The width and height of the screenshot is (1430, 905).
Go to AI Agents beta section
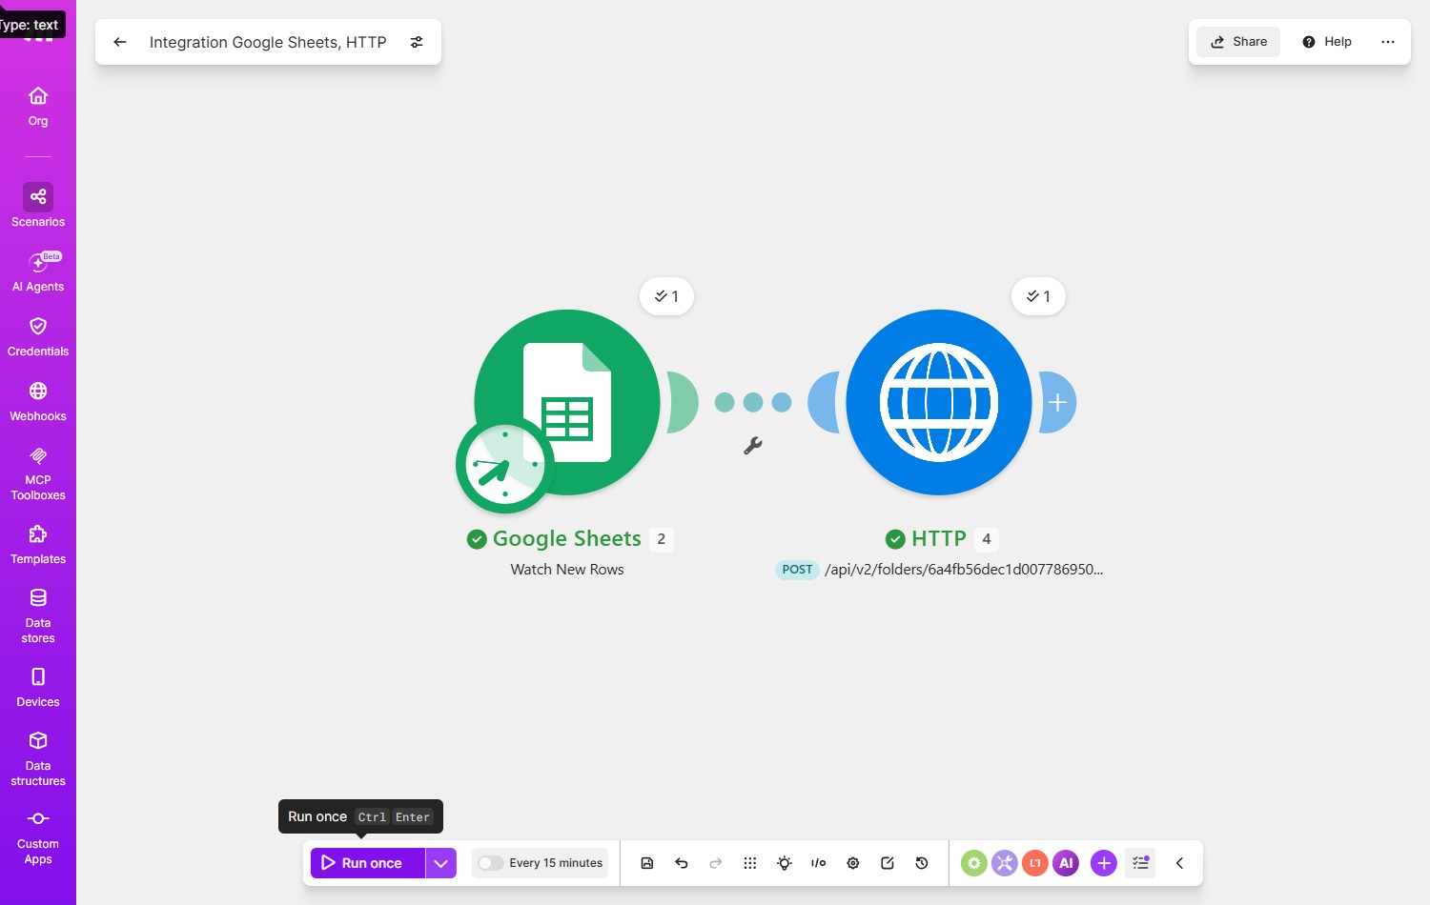(38, 271)
